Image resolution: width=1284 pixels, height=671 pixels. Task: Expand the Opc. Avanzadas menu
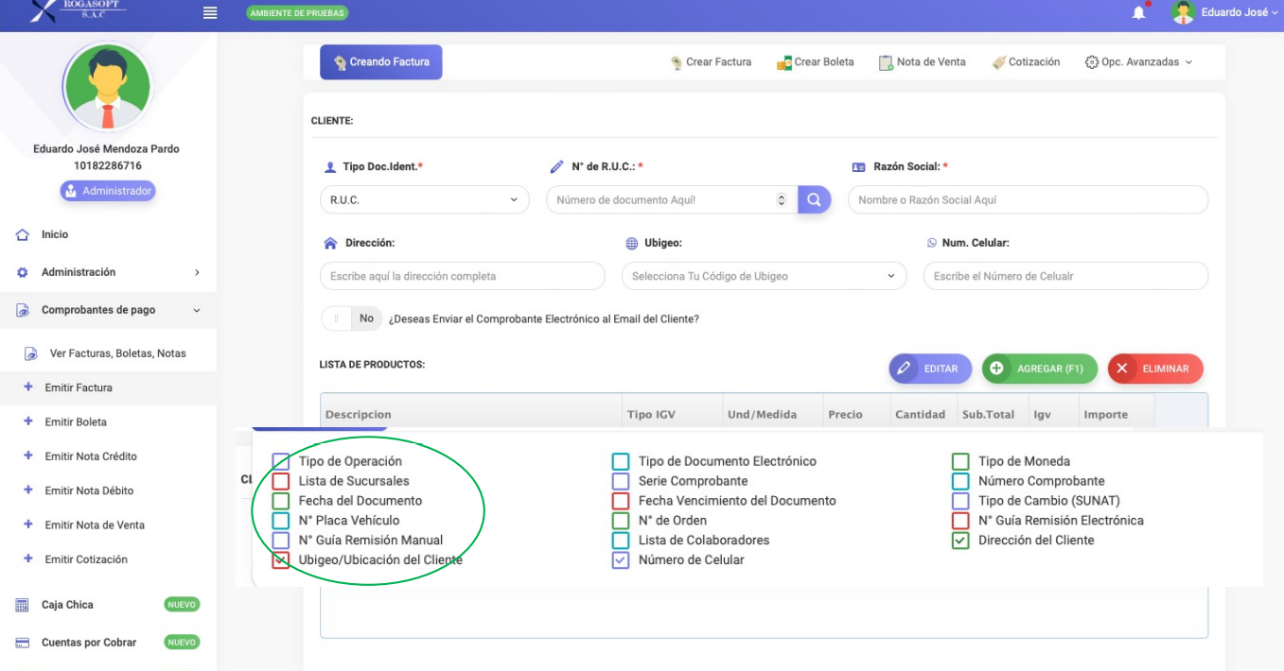point(1138,62)
